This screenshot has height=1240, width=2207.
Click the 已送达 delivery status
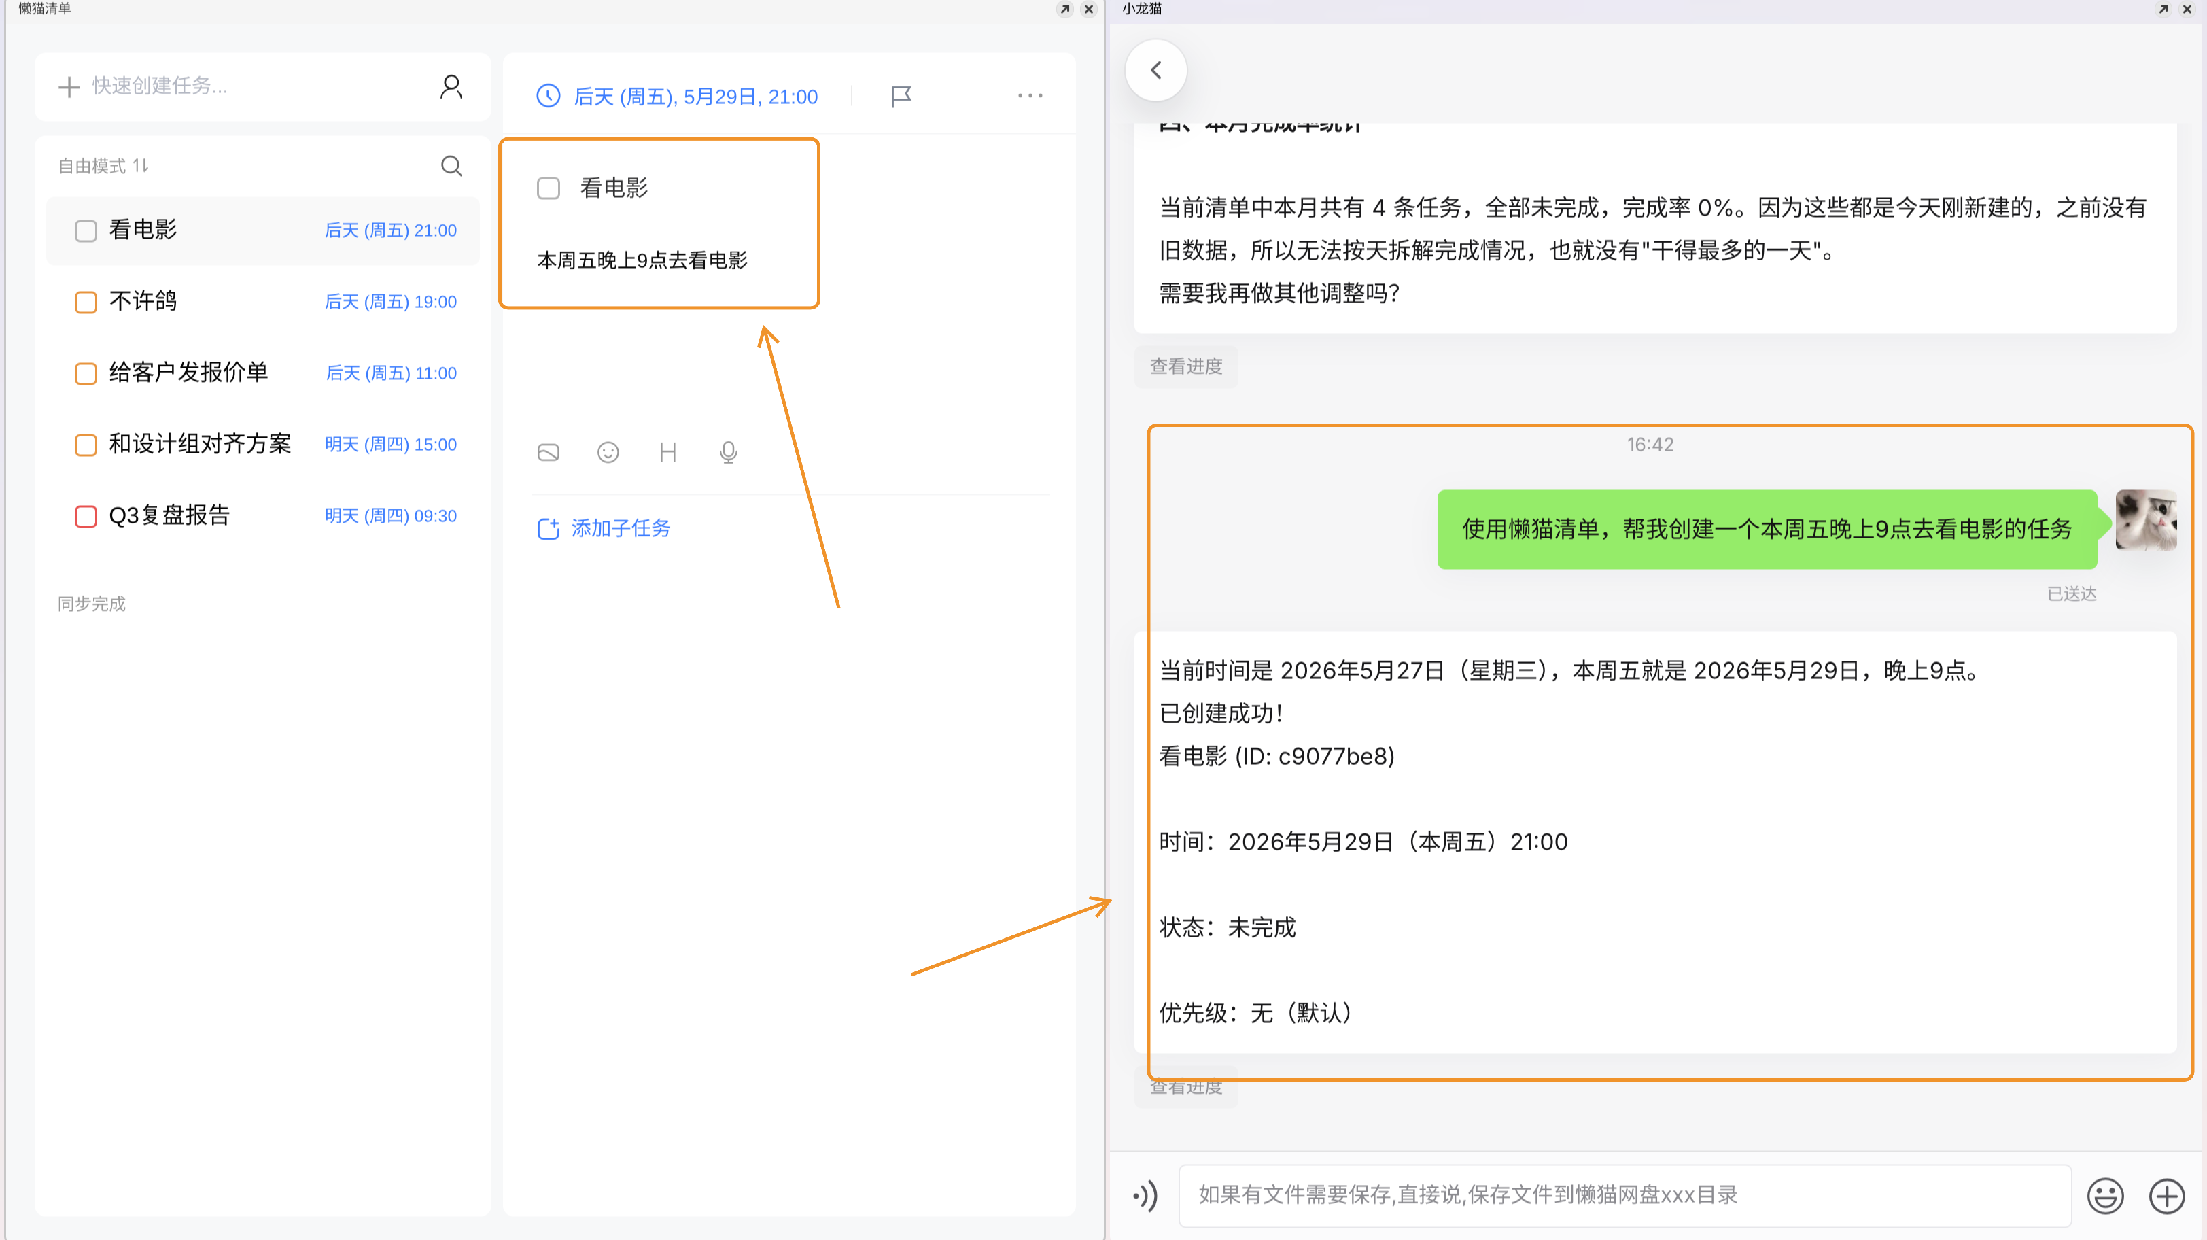click(x=2072, y=594)
